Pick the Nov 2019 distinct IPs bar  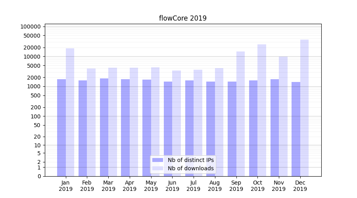pos(274,128)
